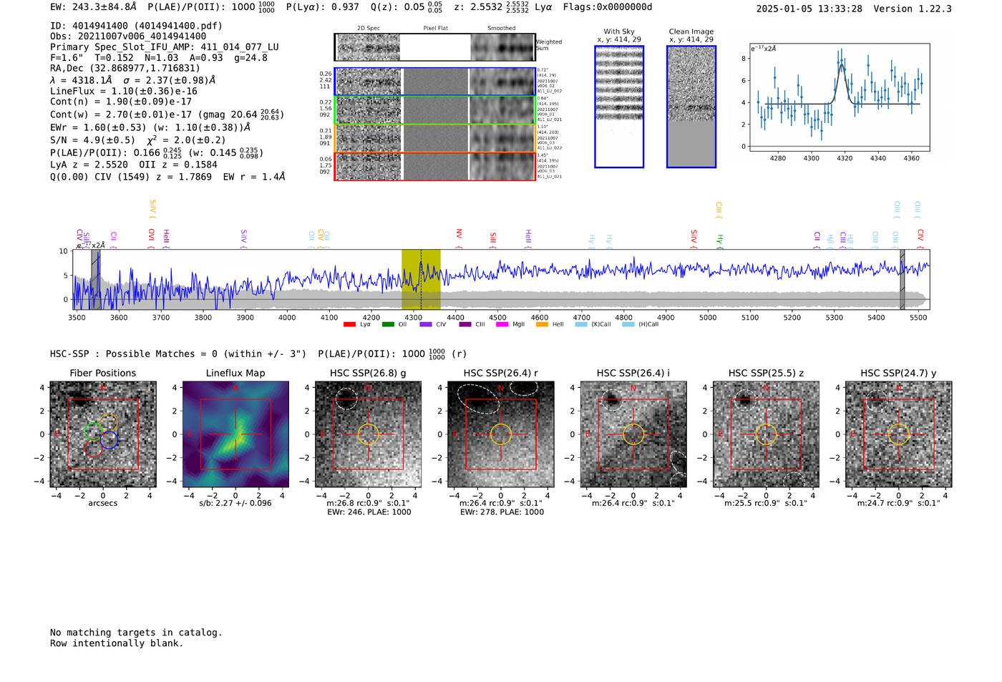
Task: Open the HSC SSP(26.4) r image
Action: point(500,434)
